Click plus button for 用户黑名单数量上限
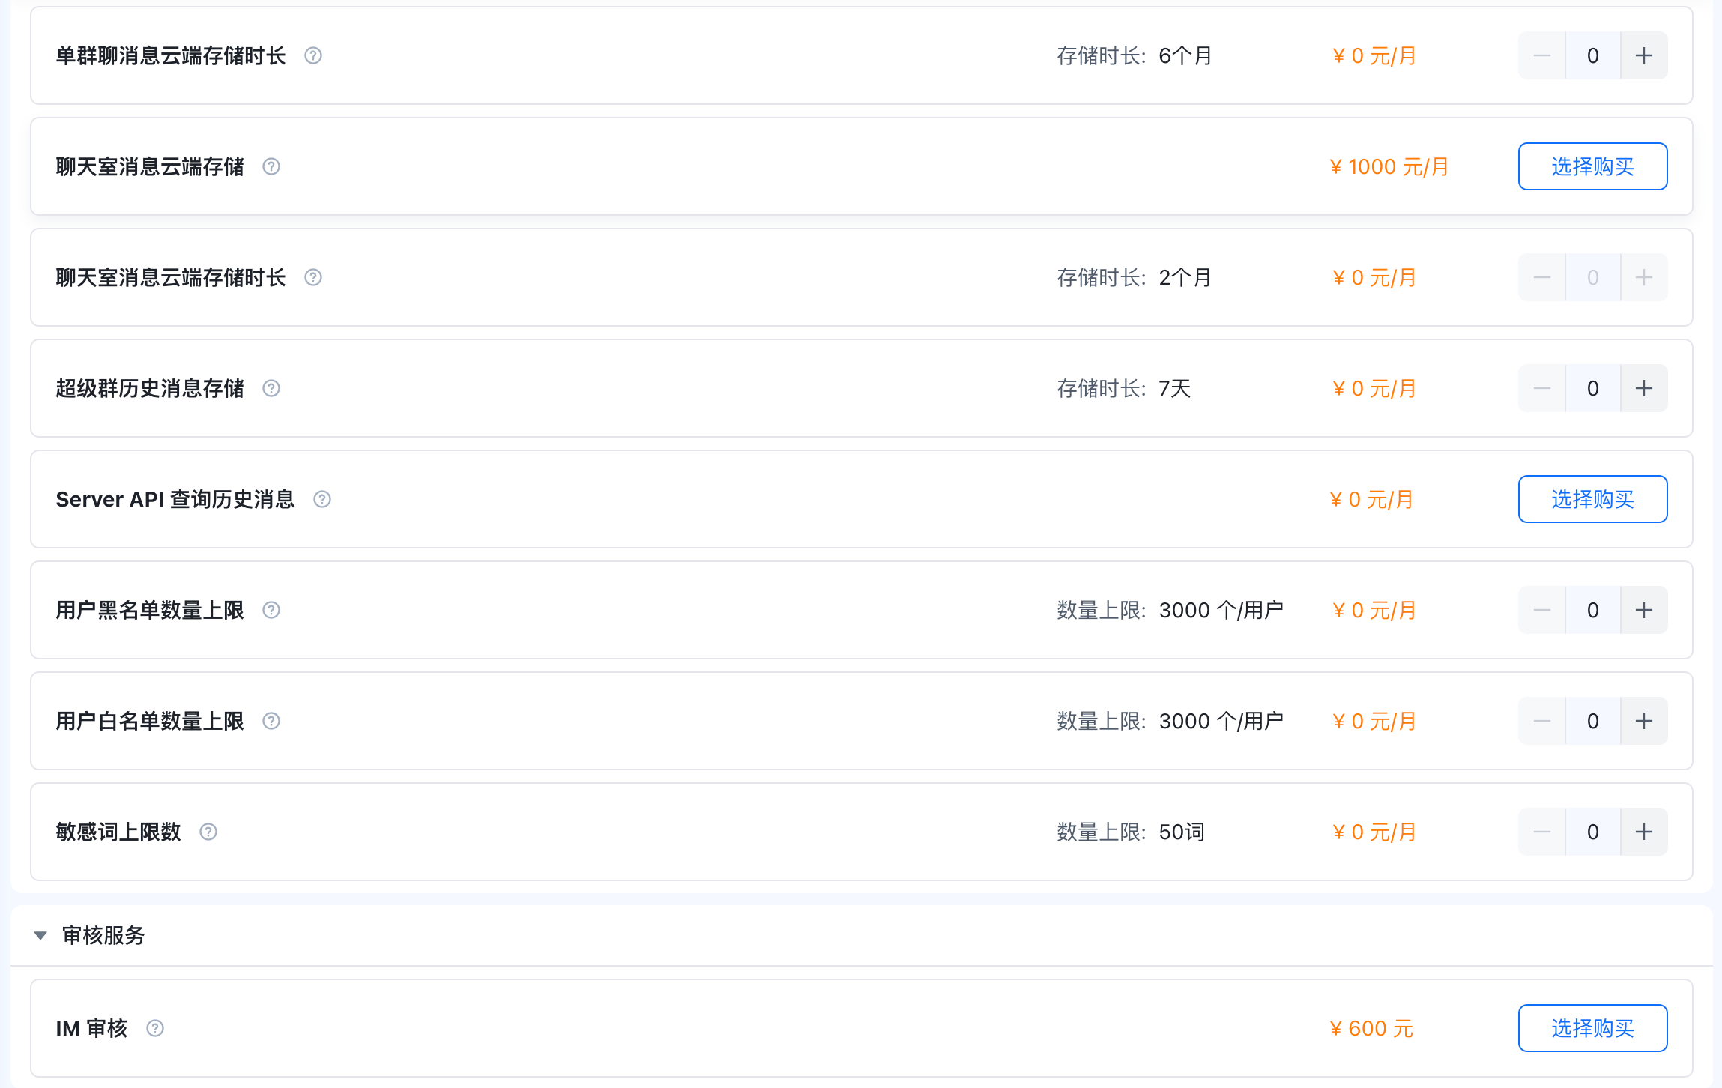The image size is (1722, 1088). (1644, 610)
